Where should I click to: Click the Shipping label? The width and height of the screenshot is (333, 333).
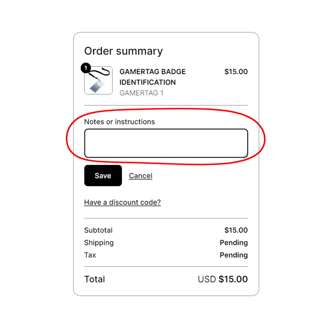pos(99,243)
